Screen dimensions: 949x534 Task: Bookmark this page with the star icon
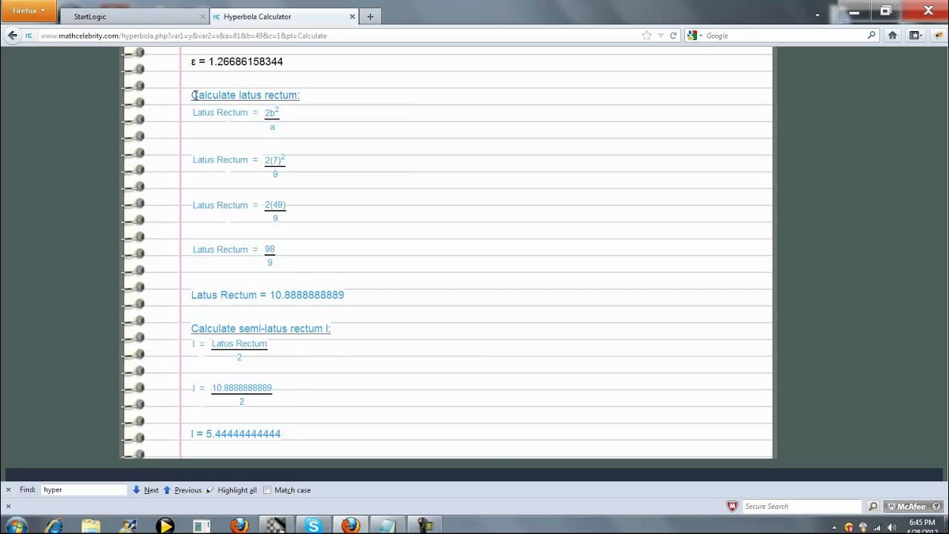coord(647,35)
